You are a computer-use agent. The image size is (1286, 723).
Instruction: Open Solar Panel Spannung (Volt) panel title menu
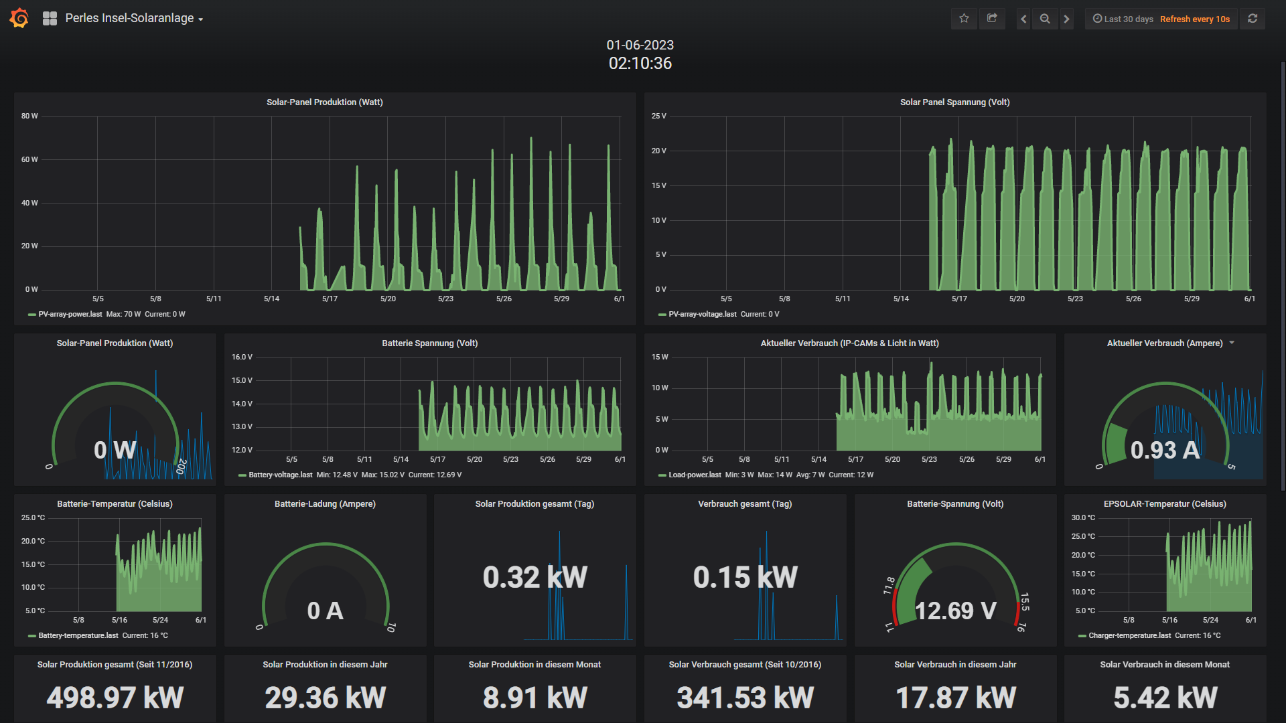pos(954,102)
